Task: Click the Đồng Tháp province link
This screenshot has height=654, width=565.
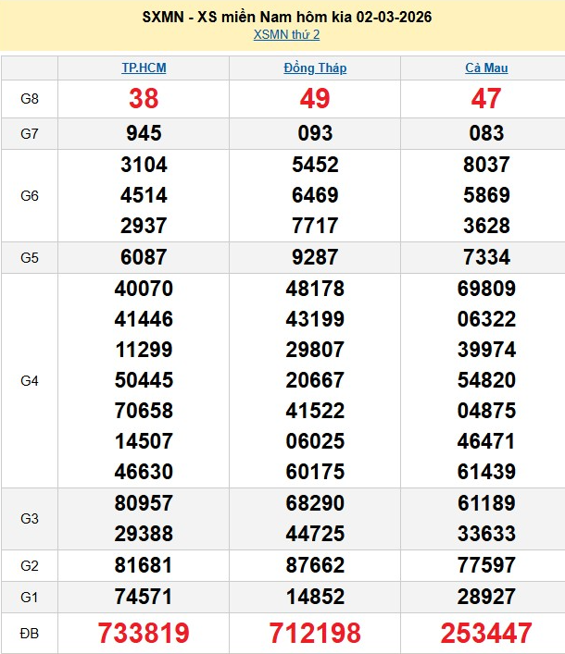Action: click(315, 68)
